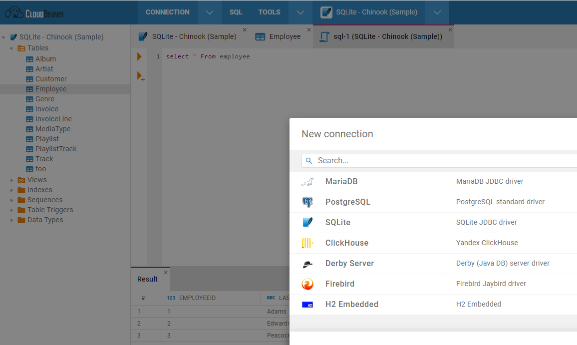This screenshot has height=345, width=577.
Task: Click the PostgreSQL elephant driver icon
Action: (x=308, y=202)
